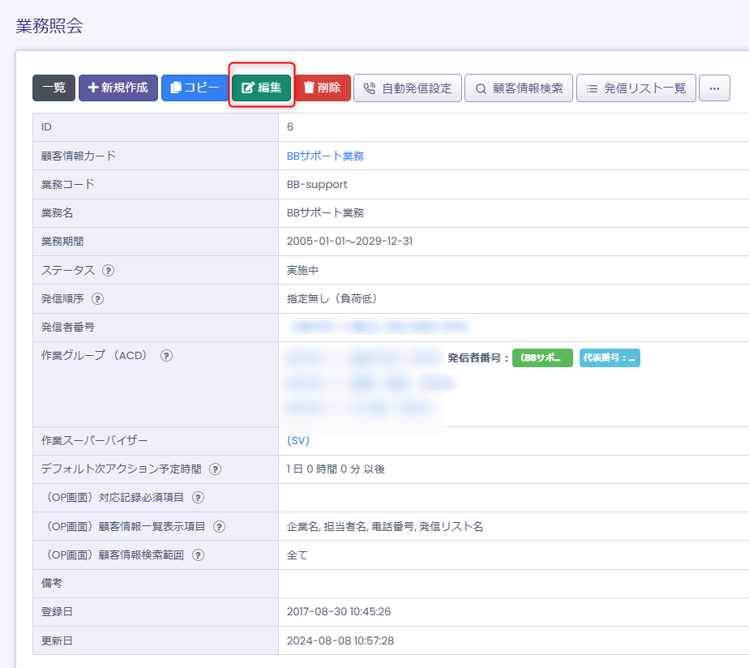Click the green 発信者番号 badge
This screenshot has height=668, width=749.
point(542,358)
